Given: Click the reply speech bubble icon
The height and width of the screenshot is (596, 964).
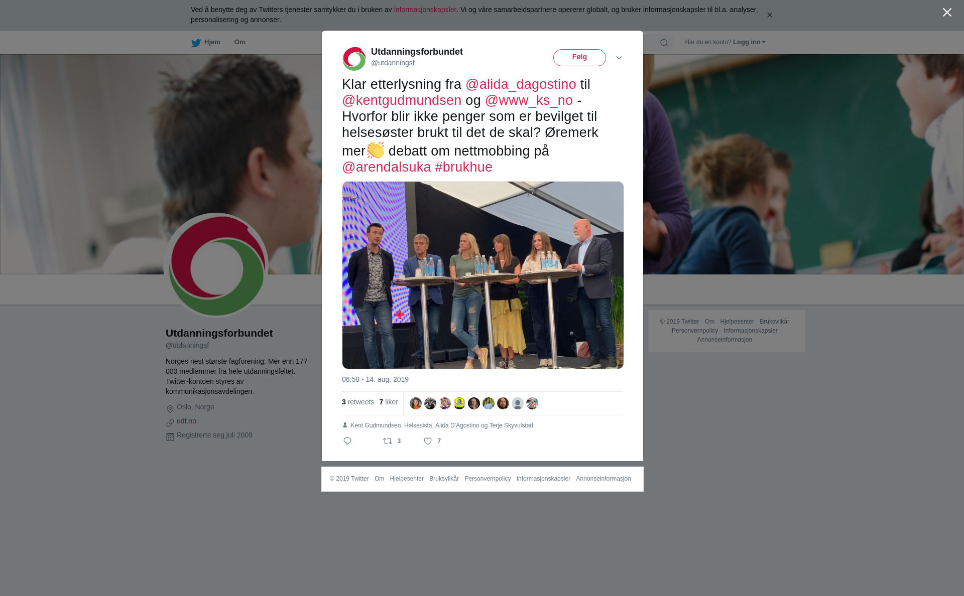Looking at the screenshot, I should 347,441.
